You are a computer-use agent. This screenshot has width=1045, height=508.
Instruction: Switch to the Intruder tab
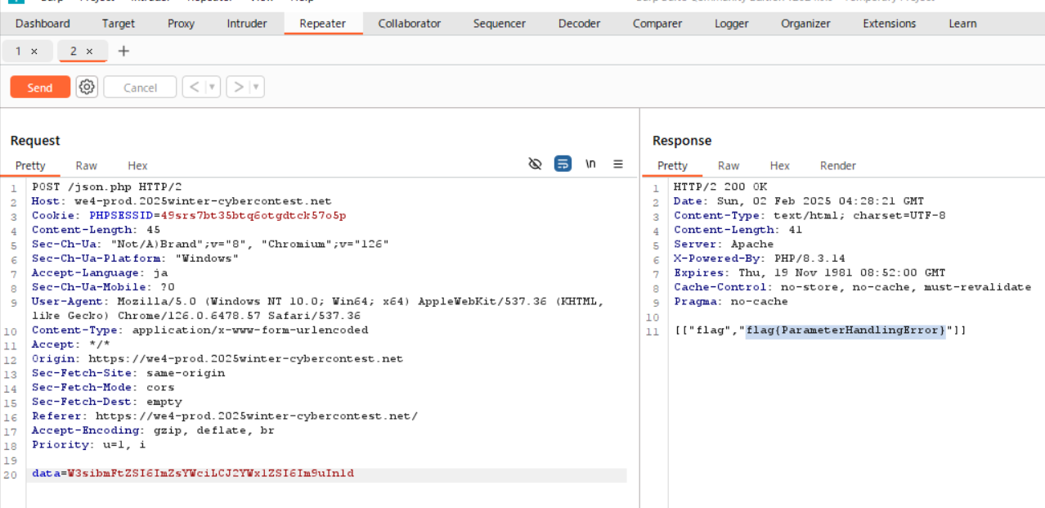pos(247,24)
